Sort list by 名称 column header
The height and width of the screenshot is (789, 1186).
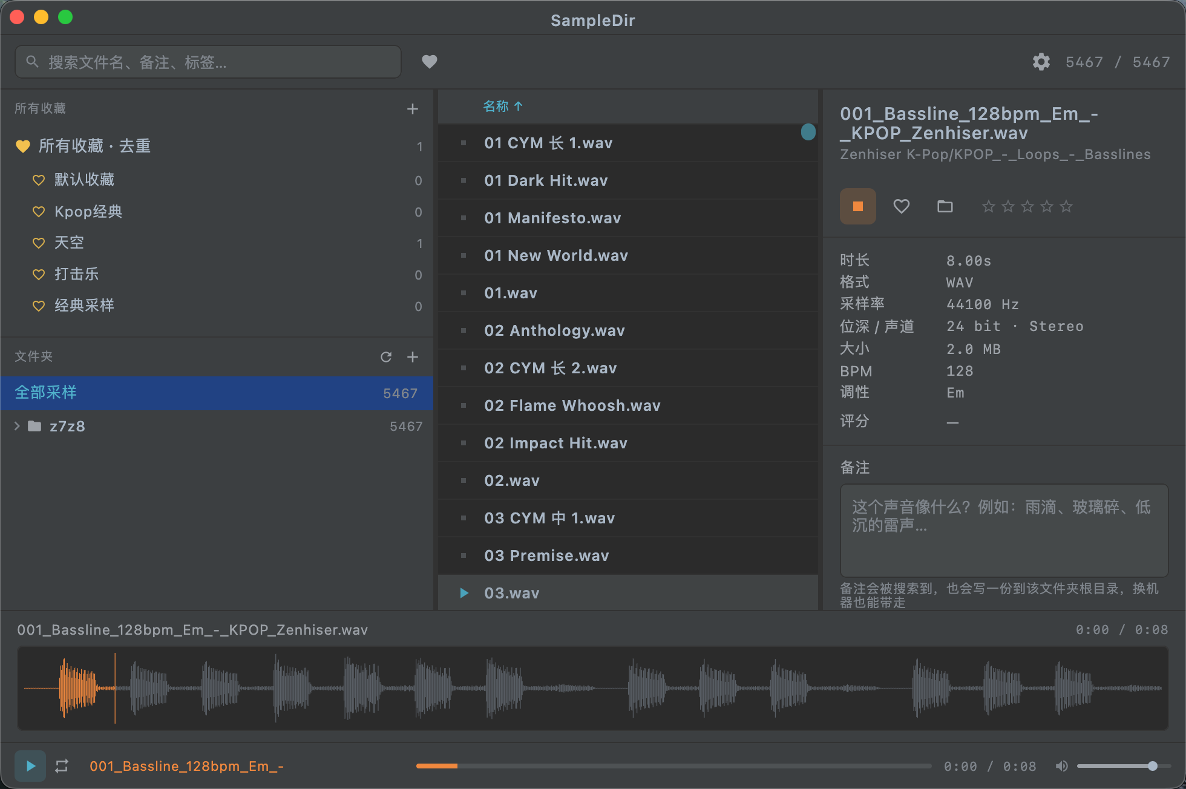pos(502,106)
